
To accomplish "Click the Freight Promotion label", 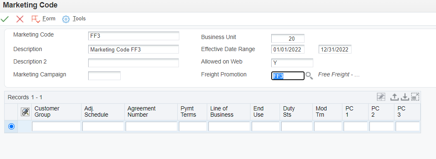I will click(224, 74).
